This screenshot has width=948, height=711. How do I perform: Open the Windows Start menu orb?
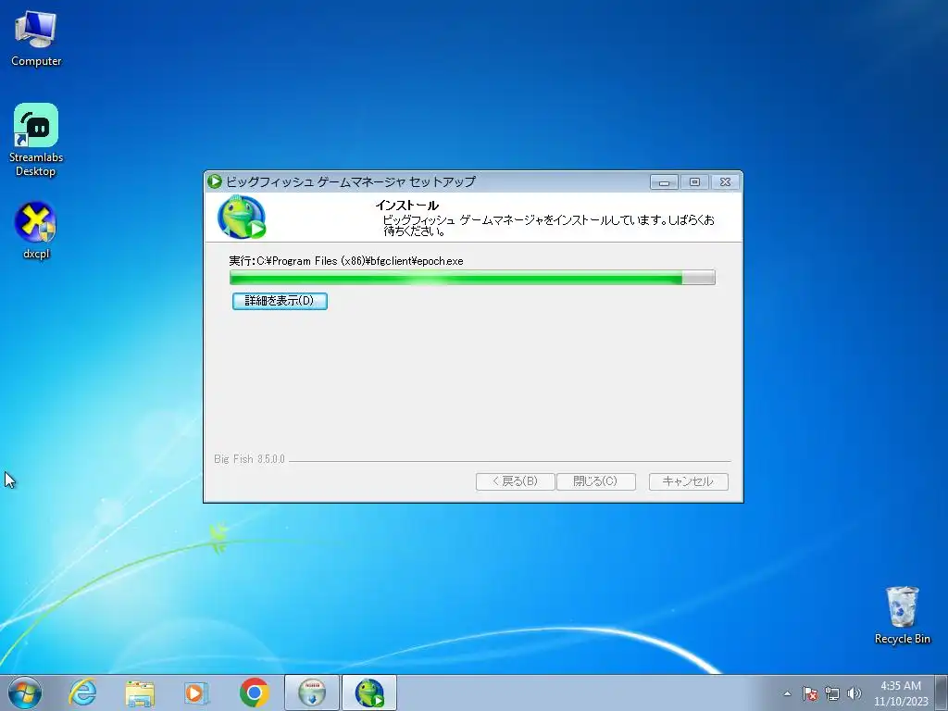pyautogui.click(x=25, y=692)
